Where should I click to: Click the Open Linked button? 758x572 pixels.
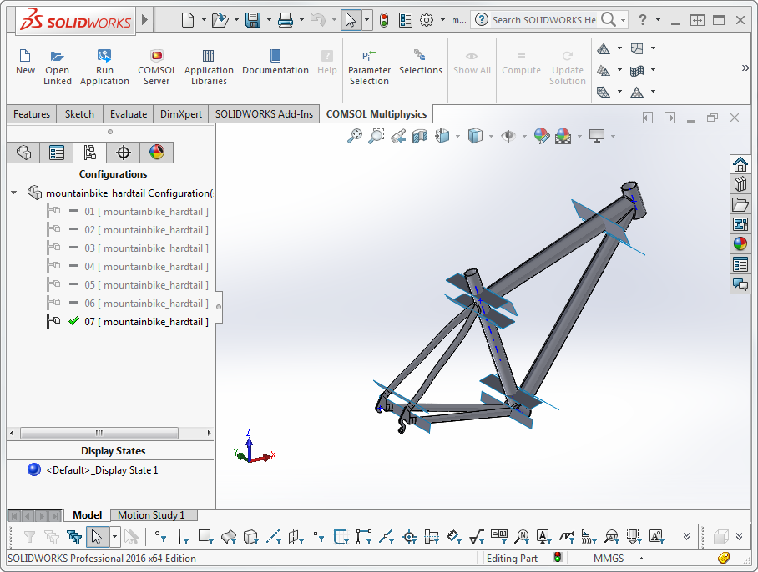point(58,65)
